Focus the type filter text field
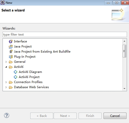Screen dimensions: 129x123 65,35
